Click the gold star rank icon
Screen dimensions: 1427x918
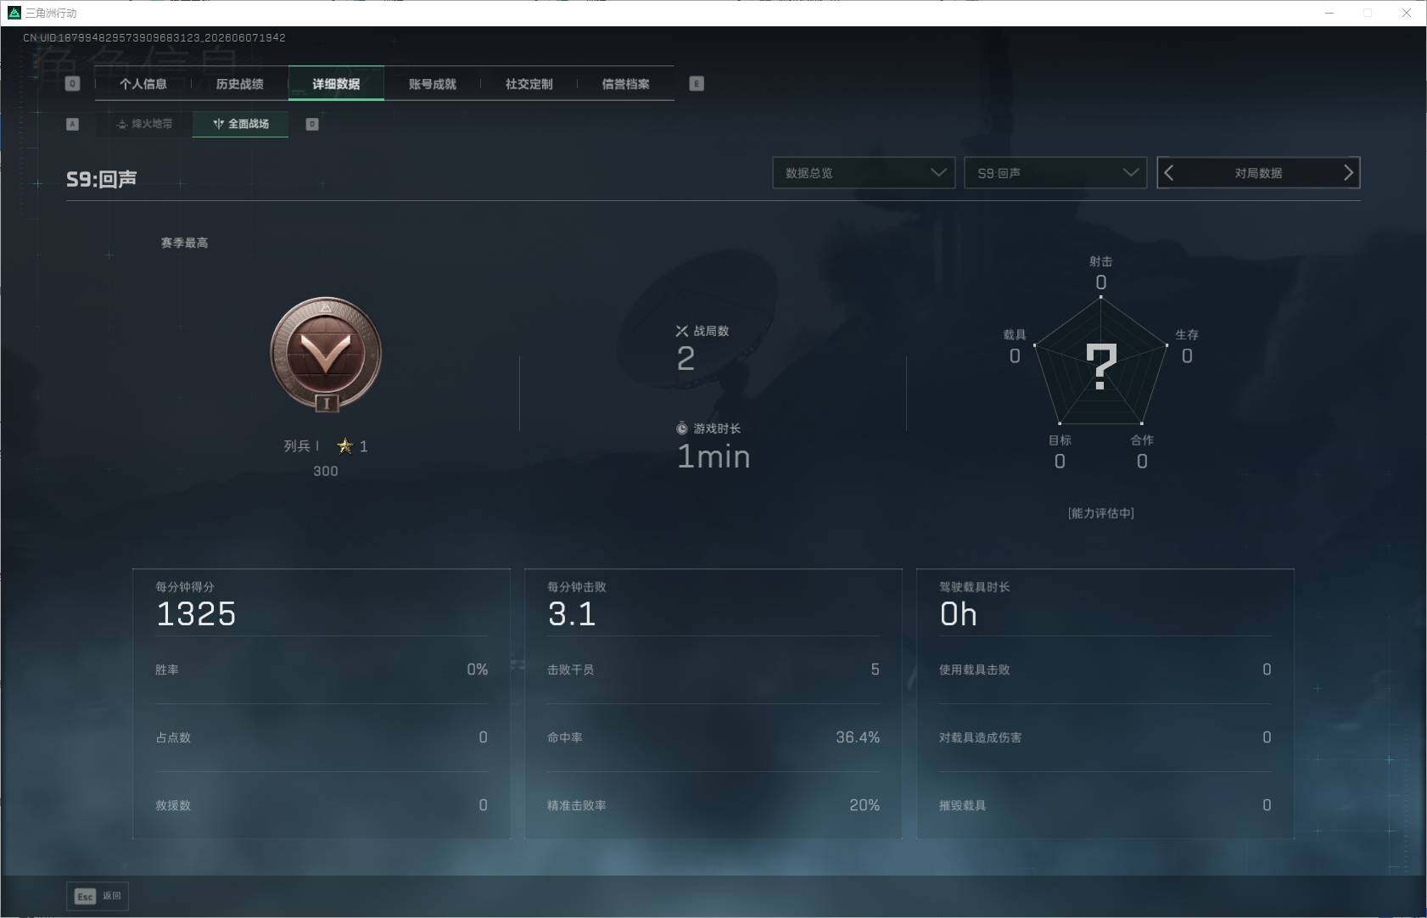(344, 445)
